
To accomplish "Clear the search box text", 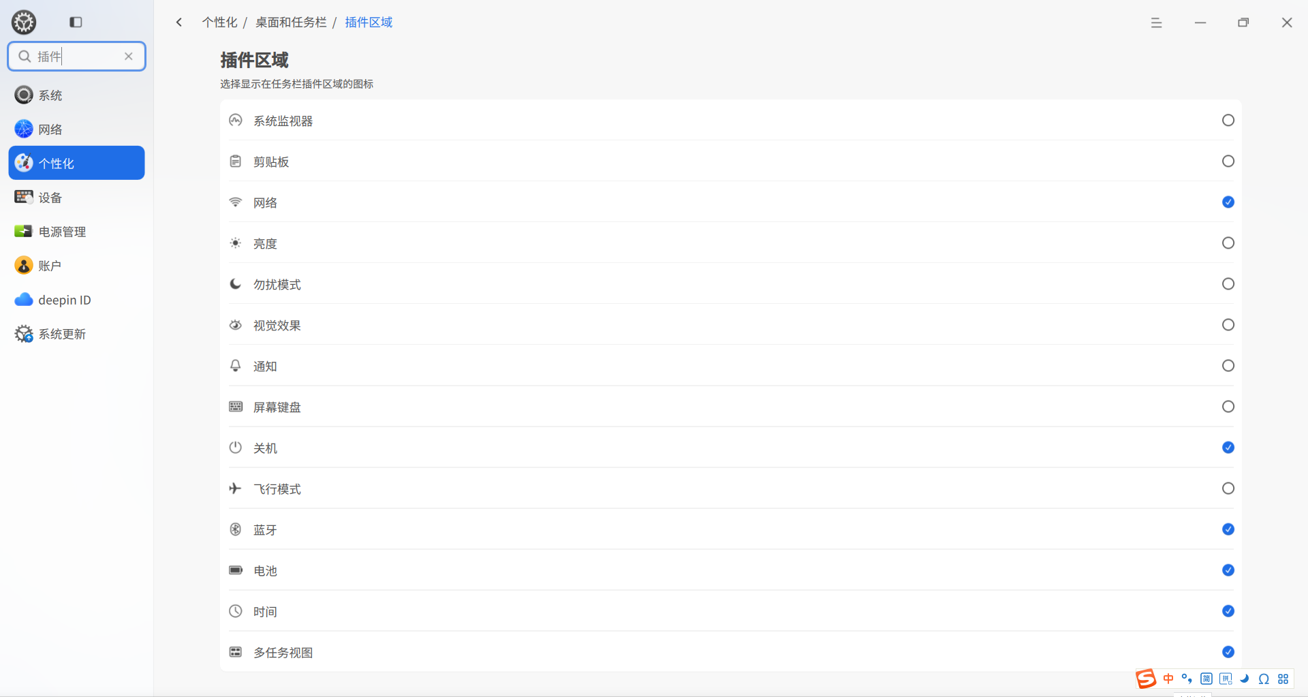I will coord(128,57).
